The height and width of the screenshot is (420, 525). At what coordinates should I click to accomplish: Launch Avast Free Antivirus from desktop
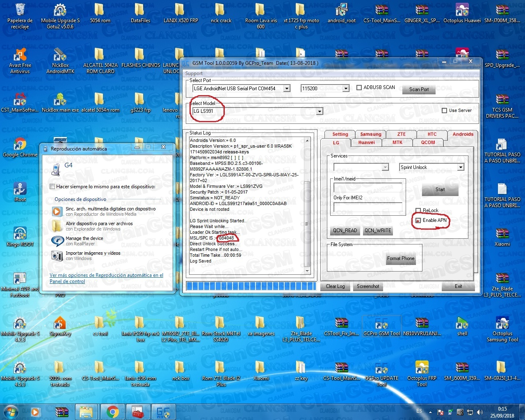(x=20, y=61)
